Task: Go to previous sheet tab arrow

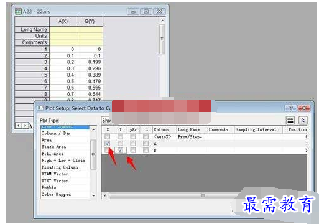Action: tap(19, 125)
